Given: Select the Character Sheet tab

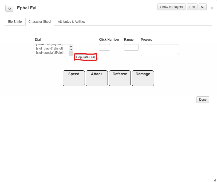Looking at the screenshot, I should (x=40, y=22).
